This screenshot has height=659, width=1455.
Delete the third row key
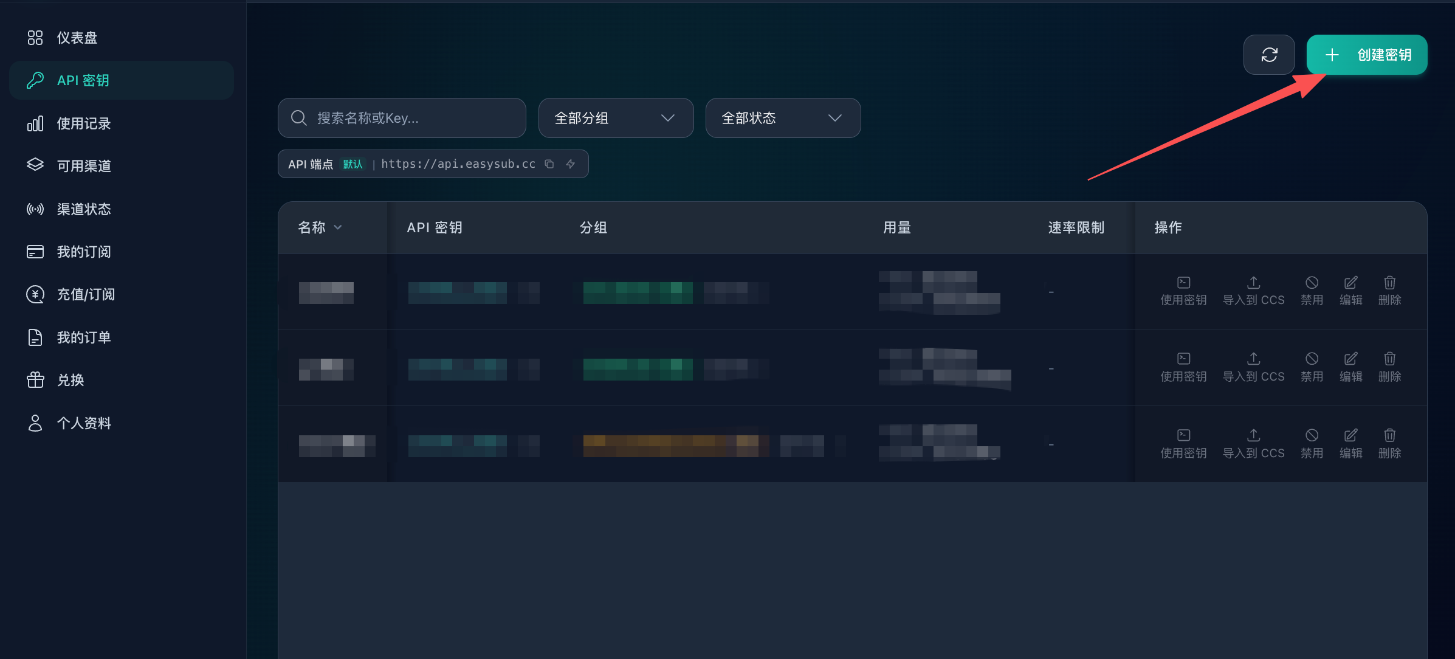point(1389,444)
